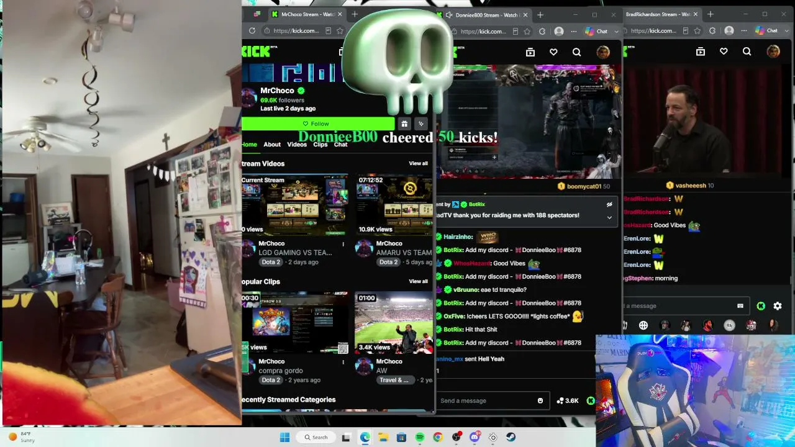Open the 3.6K points button in DonnieeB00 chat
This screenshot has height=447, width=795.
pos(568,400)
